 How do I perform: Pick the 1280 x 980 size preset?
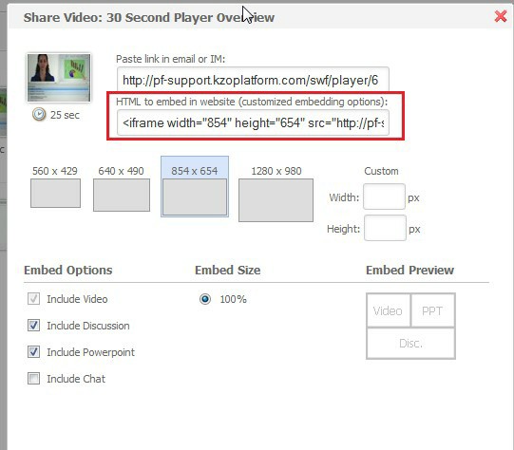(x=276, y=200)
